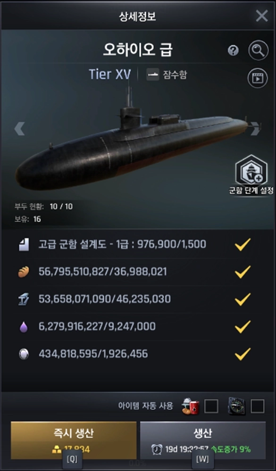Enable auto-use checkbox for resource items
The image size is (276, 471).
[x=211, y=406]
